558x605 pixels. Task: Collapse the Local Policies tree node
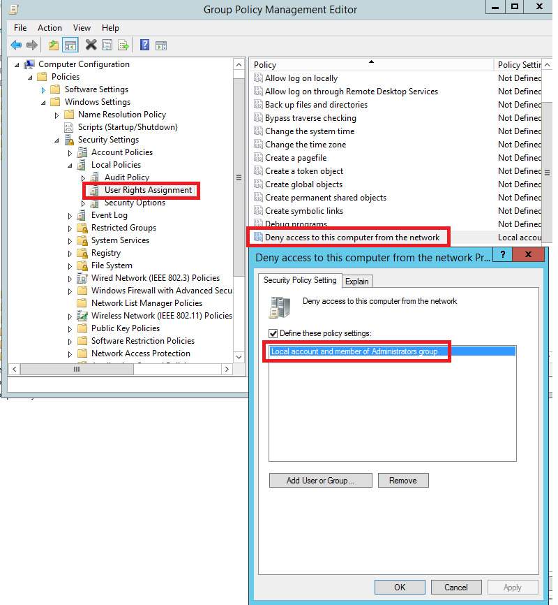70,166
